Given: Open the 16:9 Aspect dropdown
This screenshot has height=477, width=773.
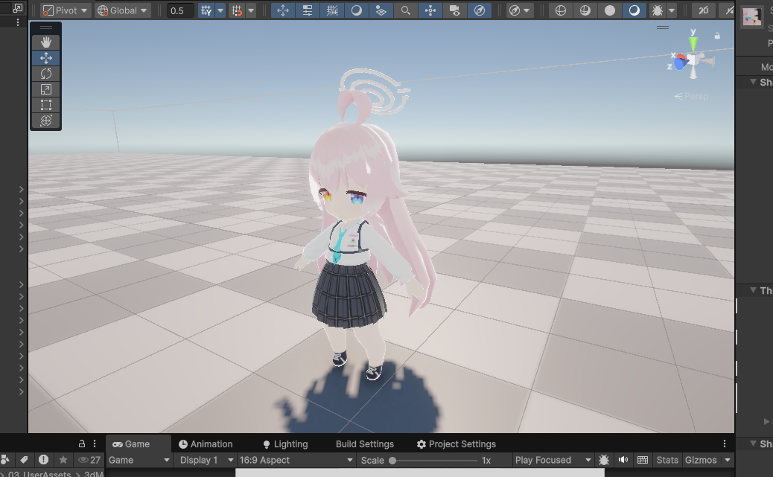Looking at the screenshot, I should (x=296, y=460).
